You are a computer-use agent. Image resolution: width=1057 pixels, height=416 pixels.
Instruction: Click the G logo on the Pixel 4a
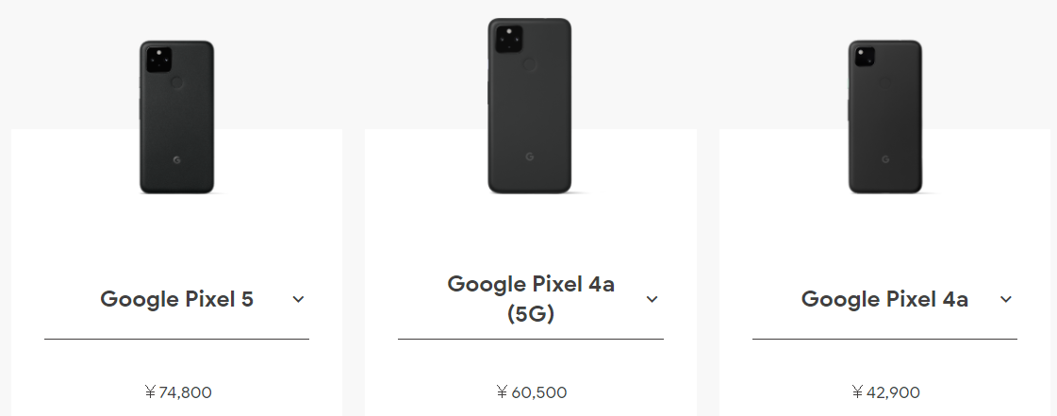coord(884,158)
